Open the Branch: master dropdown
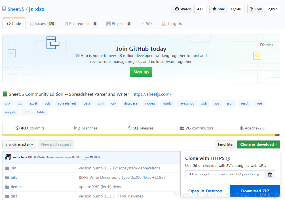Screen dimensions: 285x200 point(19,144)
